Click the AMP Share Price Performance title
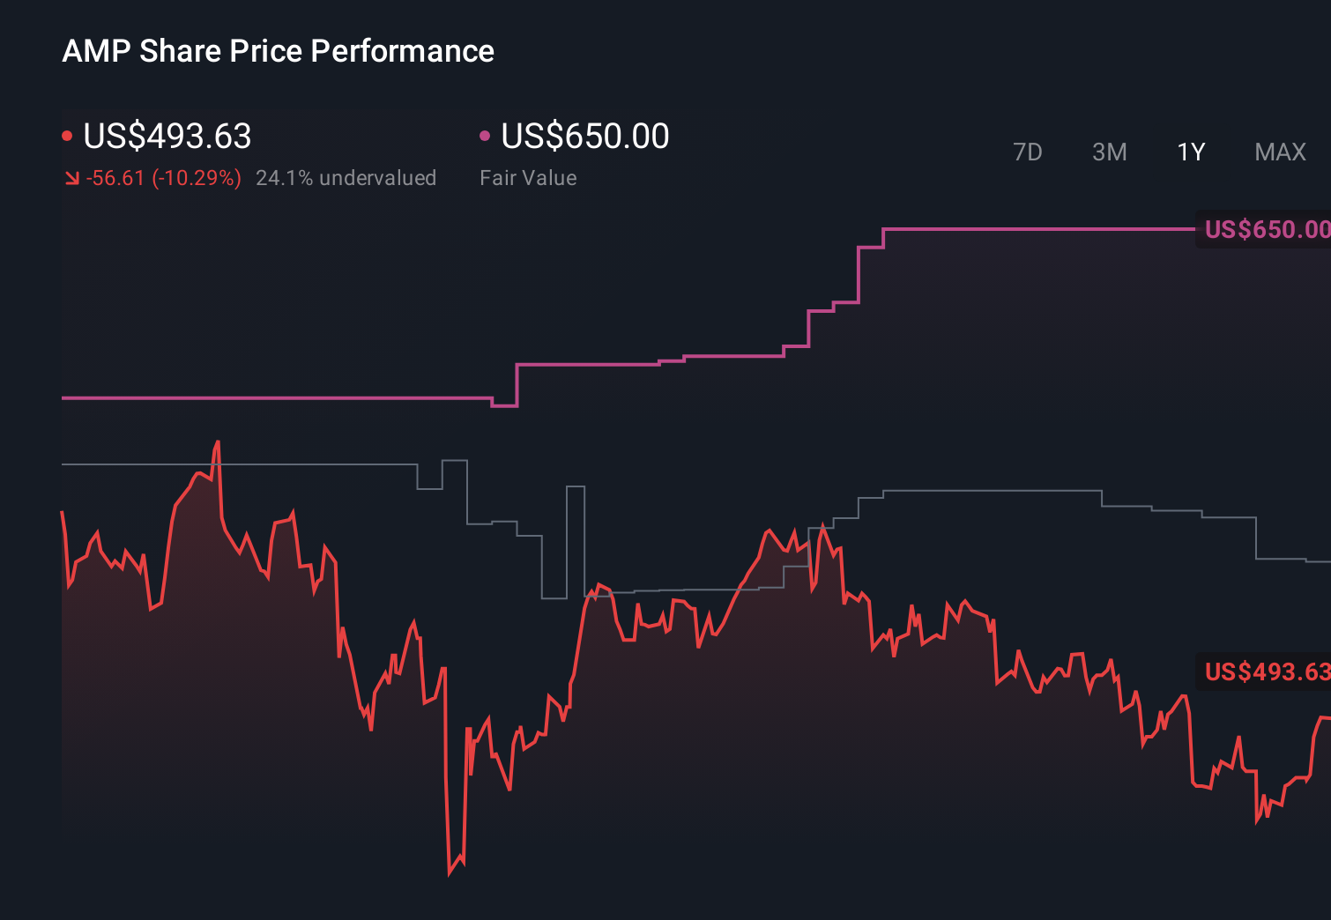This screenshot has width=1331, height=920. click(x=279, y=50)
